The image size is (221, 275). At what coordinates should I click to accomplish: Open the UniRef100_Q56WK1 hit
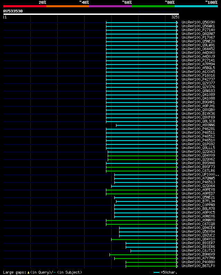pos(198,26)
